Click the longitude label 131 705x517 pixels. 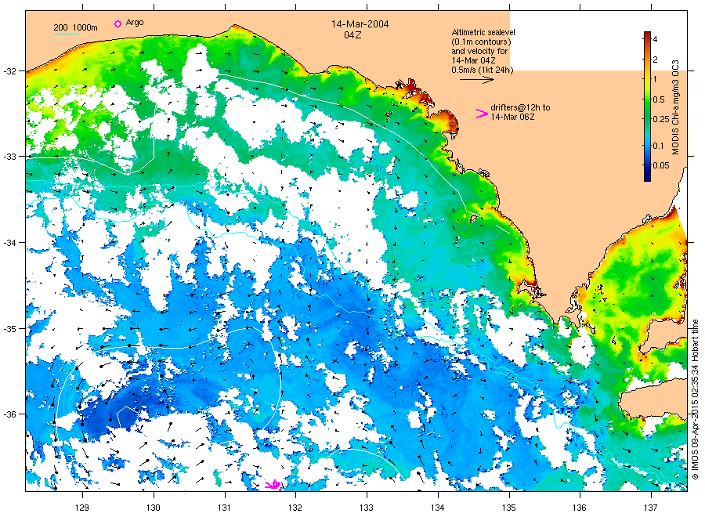224,508
